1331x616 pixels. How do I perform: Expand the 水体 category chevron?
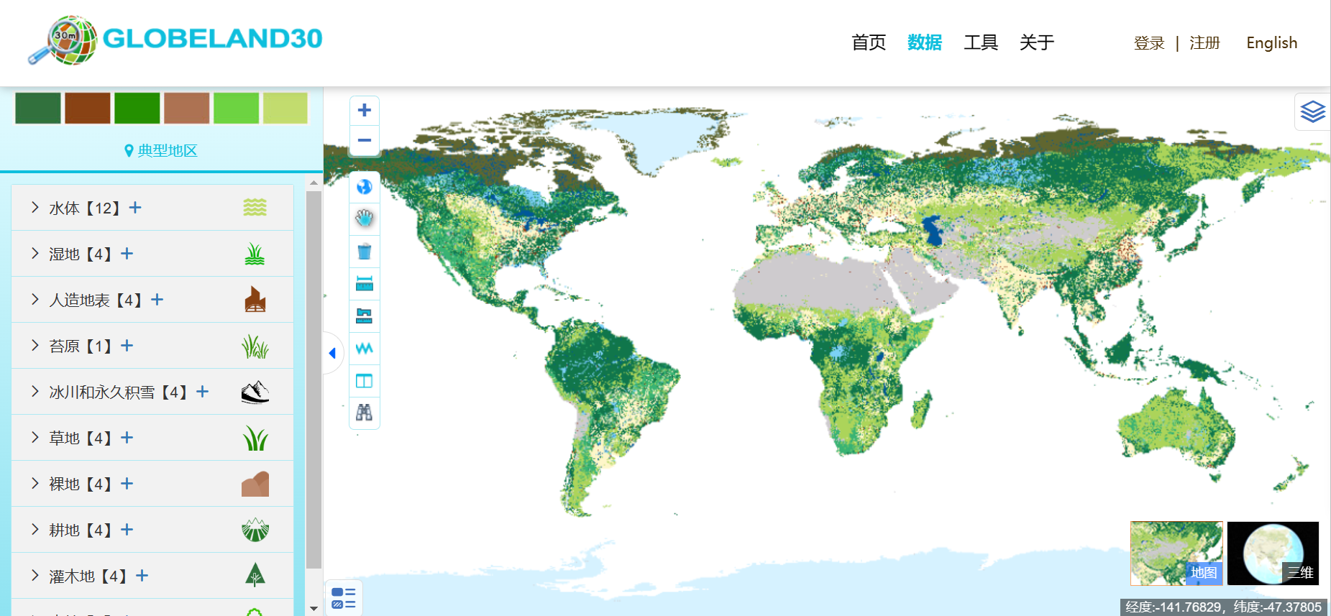pyautogui.click(x=35, y=208)
